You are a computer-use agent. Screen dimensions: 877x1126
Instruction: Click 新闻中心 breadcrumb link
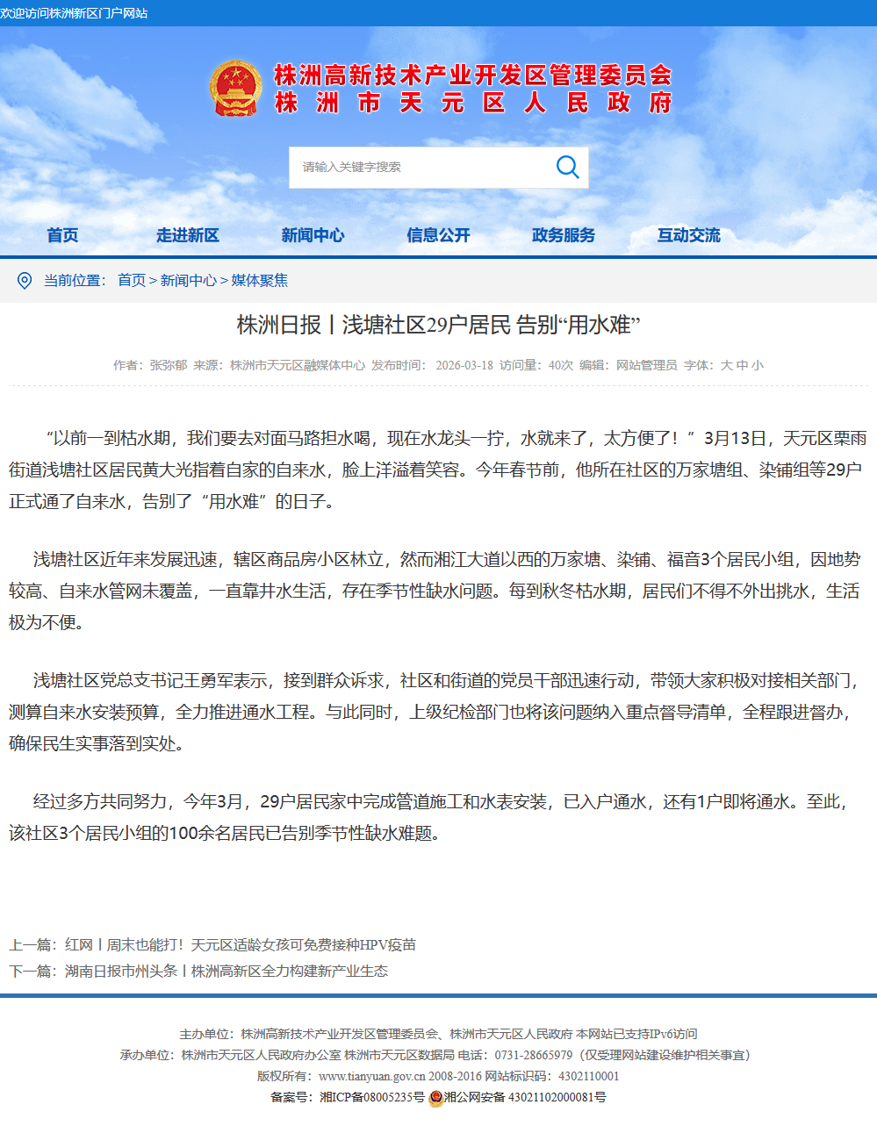click(x=188, y=281)
